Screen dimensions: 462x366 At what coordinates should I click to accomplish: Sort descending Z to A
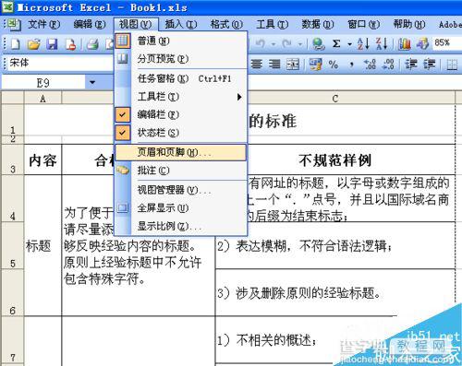tap(382, 44)
